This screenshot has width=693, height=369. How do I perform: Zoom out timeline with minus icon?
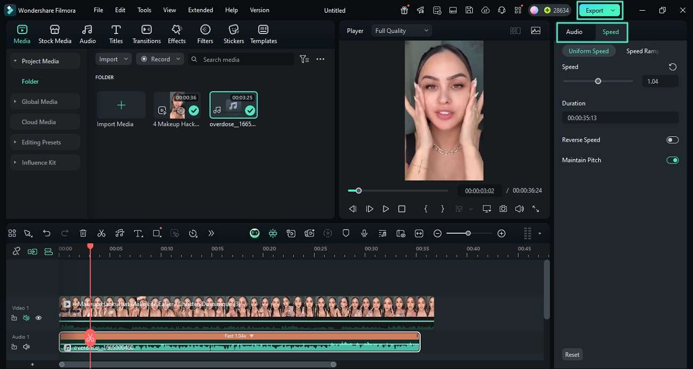pyautogui.click(x=437, y=233)
